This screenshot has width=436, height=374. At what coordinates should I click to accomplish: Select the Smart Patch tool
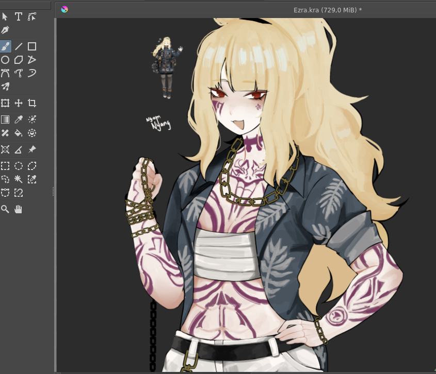tap(5, 133)
